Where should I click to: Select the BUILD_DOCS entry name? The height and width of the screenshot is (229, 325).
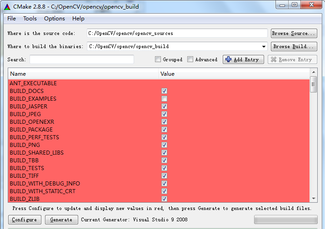coord(27,91)
